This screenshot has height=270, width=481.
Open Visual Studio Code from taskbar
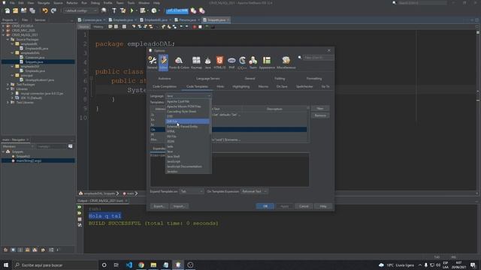[129, 265]
